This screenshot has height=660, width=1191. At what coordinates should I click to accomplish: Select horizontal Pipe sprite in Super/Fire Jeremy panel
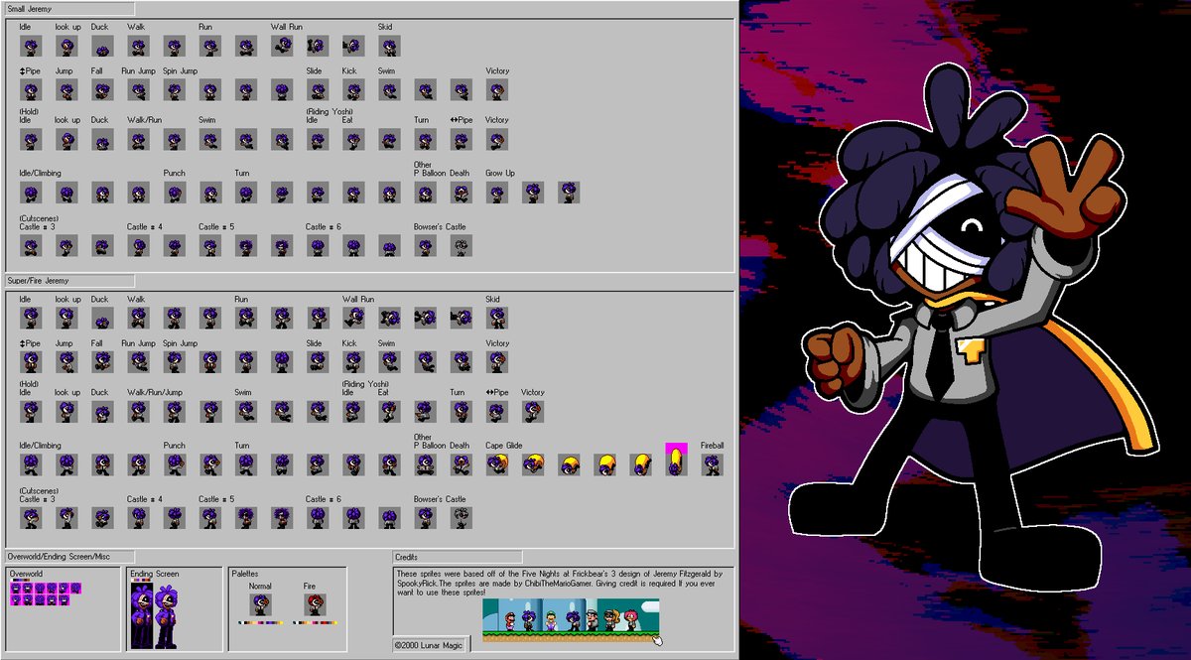pyautogui.click(x=496, y=411)
